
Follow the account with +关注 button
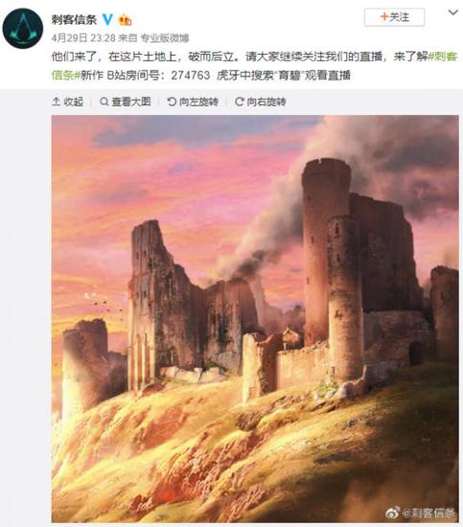point(394,17)
